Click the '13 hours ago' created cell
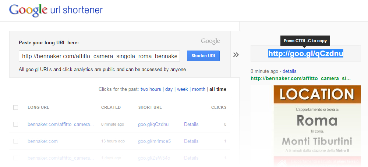 (113, 141)
